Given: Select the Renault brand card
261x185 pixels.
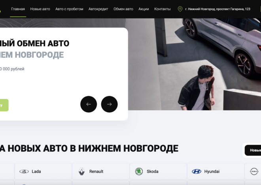Looking at the screenshot, I should (x=101, y=171).
